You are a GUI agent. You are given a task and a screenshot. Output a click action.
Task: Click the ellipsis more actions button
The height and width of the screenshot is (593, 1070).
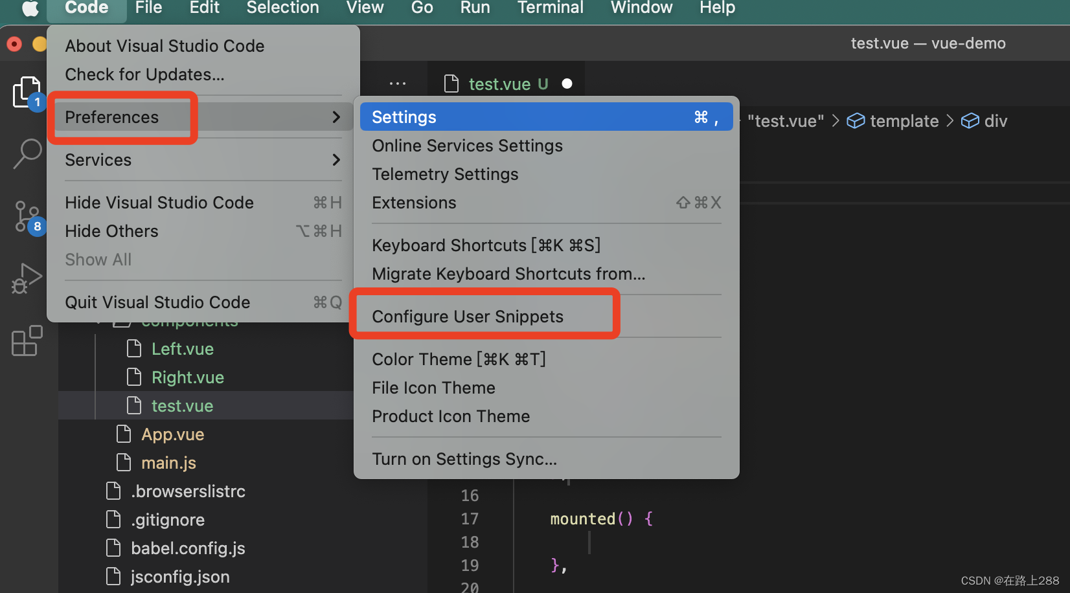[x=398, y=84]
